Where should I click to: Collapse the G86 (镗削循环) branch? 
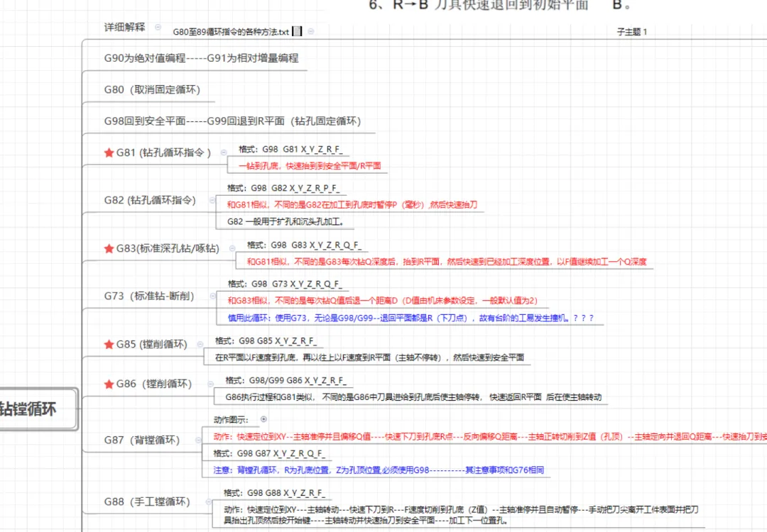[210, 384]
